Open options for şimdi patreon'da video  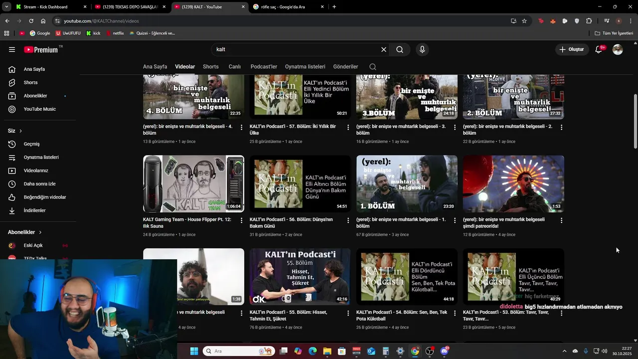pyautogui.click(x=562, y=220)
